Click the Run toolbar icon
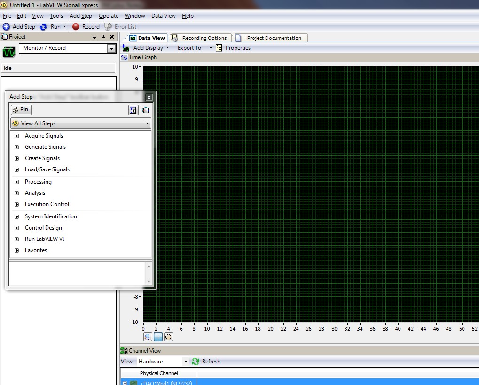Image resolution: width=479 pixels, height=385 pixels. [x=44, y=27]
